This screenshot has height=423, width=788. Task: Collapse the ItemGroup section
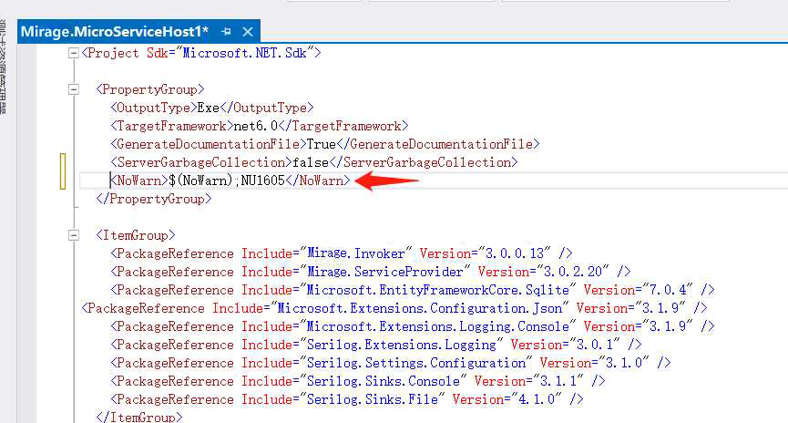[74, 235]
